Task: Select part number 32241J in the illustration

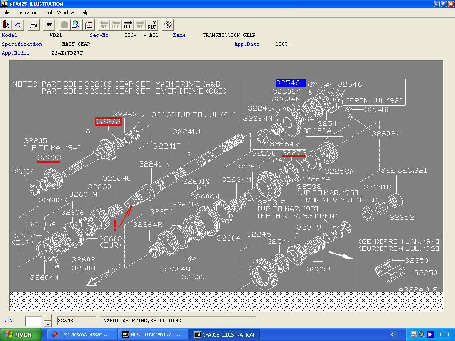Action: (x=186, y=131)
